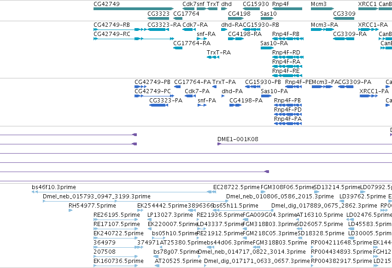This screenshot has height=268, width=392.
Task: Open EST RE17107.5prime
Action: (117, 225)
